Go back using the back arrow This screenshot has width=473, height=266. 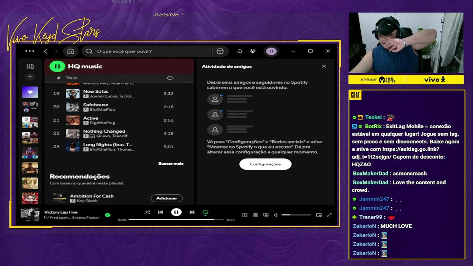pos(46,51)
